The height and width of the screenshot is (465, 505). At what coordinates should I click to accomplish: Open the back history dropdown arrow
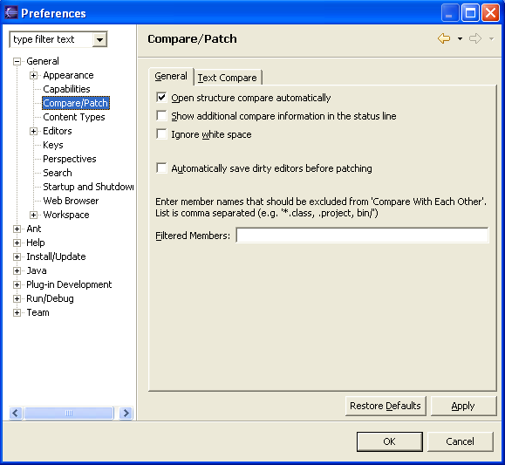coord(460,39)
